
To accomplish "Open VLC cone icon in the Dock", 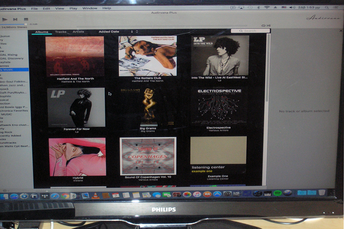I will (x=96, y=195).
